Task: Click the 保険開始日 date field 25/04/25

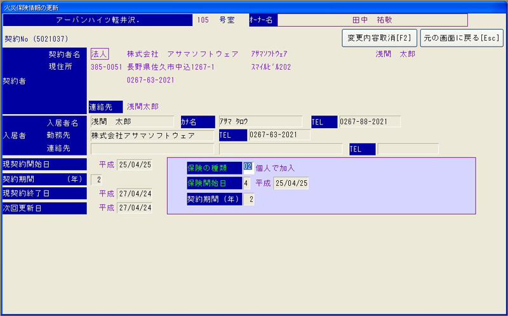Action: tap(291, 183)
